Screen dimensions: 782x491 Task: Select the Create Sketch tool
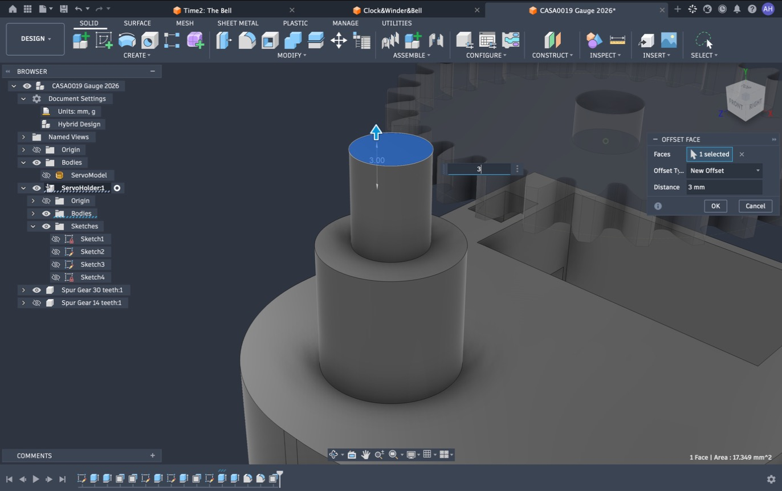tap(104, 40)
